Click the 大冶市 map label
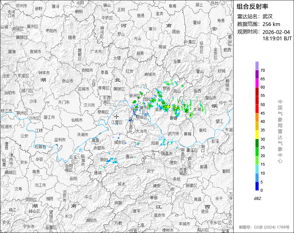The image size is (294, 233). click(141, 131)
